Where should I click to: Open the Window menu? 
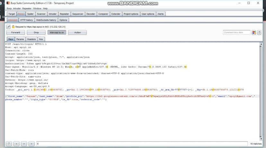[37, 8]
